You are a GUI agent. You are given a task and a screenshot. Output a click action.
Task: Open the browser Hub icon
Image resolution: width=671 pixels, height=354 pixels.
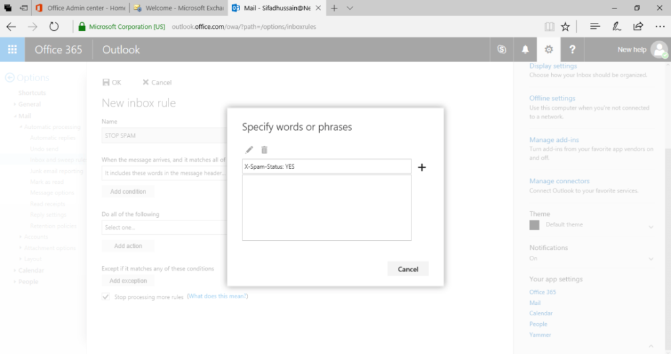click(x=595, y=27)
